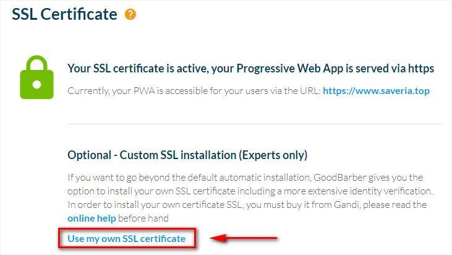Viewport: 452px width, 255px height.
Task: Click the 'Your SSL certificate is active' heading
Action: tap(251, 69)
